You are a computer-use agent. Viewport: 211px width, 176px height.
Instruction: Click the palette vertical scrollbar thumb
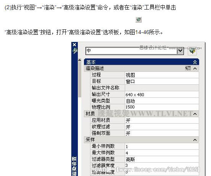point(80,80)
